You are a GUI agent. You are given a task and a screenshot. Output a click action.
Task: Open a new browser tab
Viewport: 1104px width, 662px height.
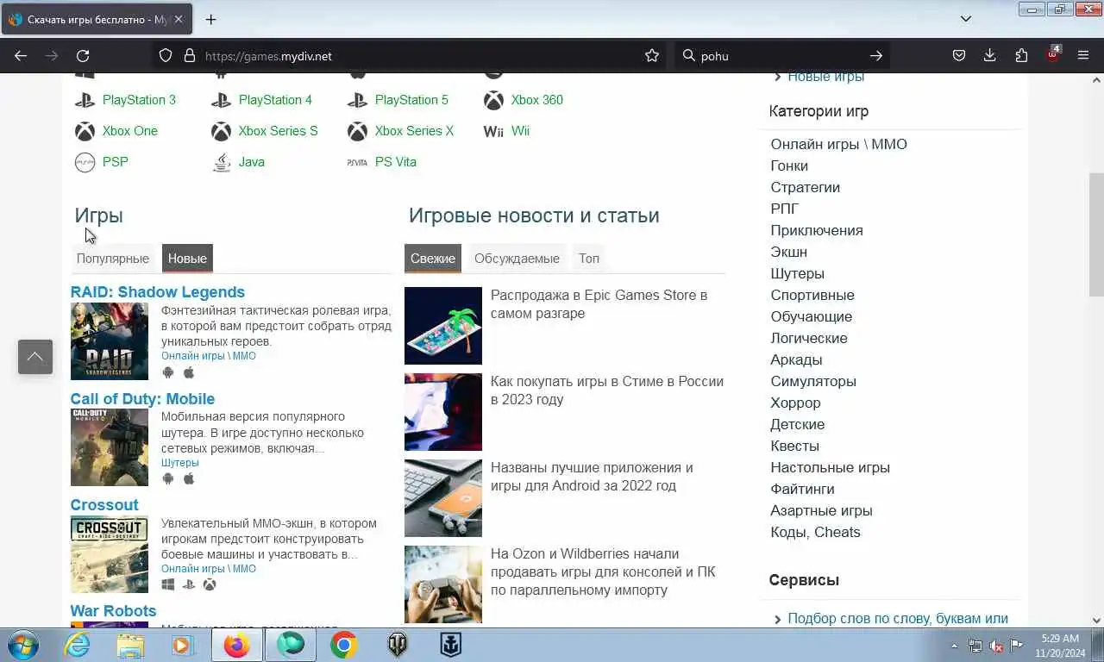[x=210, y=19]
